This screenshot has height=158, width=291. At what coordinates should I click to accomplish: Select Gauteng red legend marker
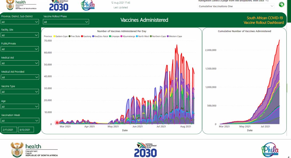tap(82, 37)
